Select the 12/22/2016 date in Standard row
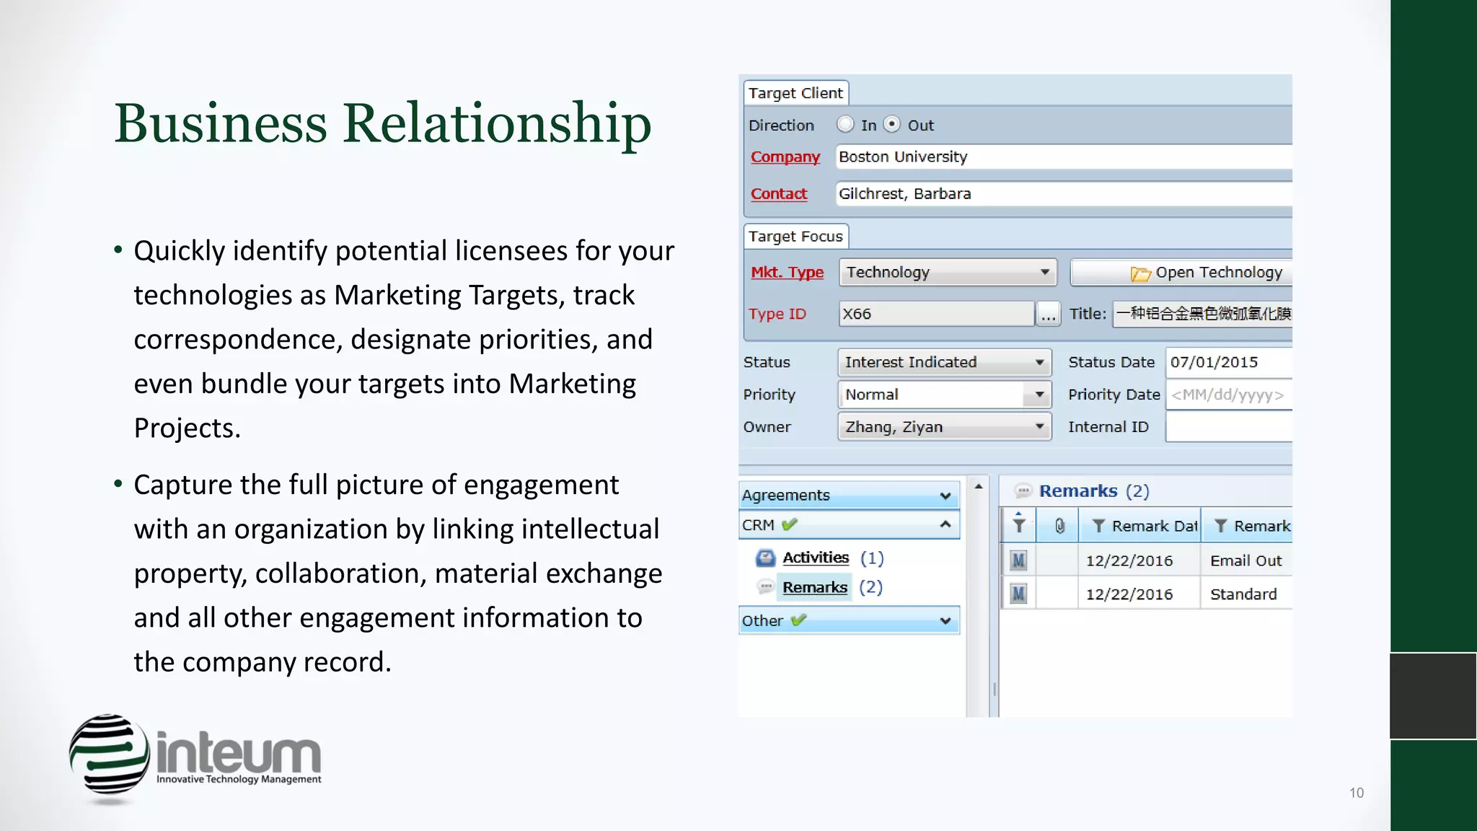This screenshot has width=1477, height=831. [x=1129, y=594]
